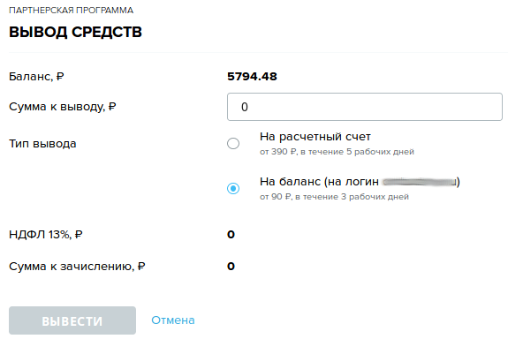Click the balance value 5794.48
Image resolution: width=508 pixels, height=339 pixels.
pyautogui.click(x=252, y=77)
